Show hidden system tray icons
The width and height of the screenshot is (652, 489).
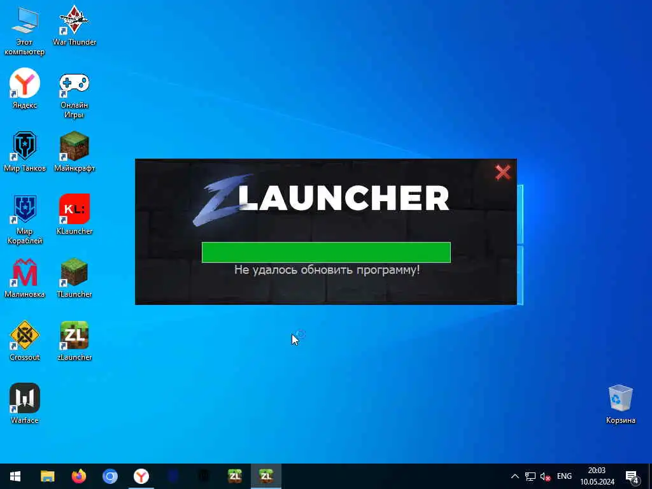[x=514, y=476]
